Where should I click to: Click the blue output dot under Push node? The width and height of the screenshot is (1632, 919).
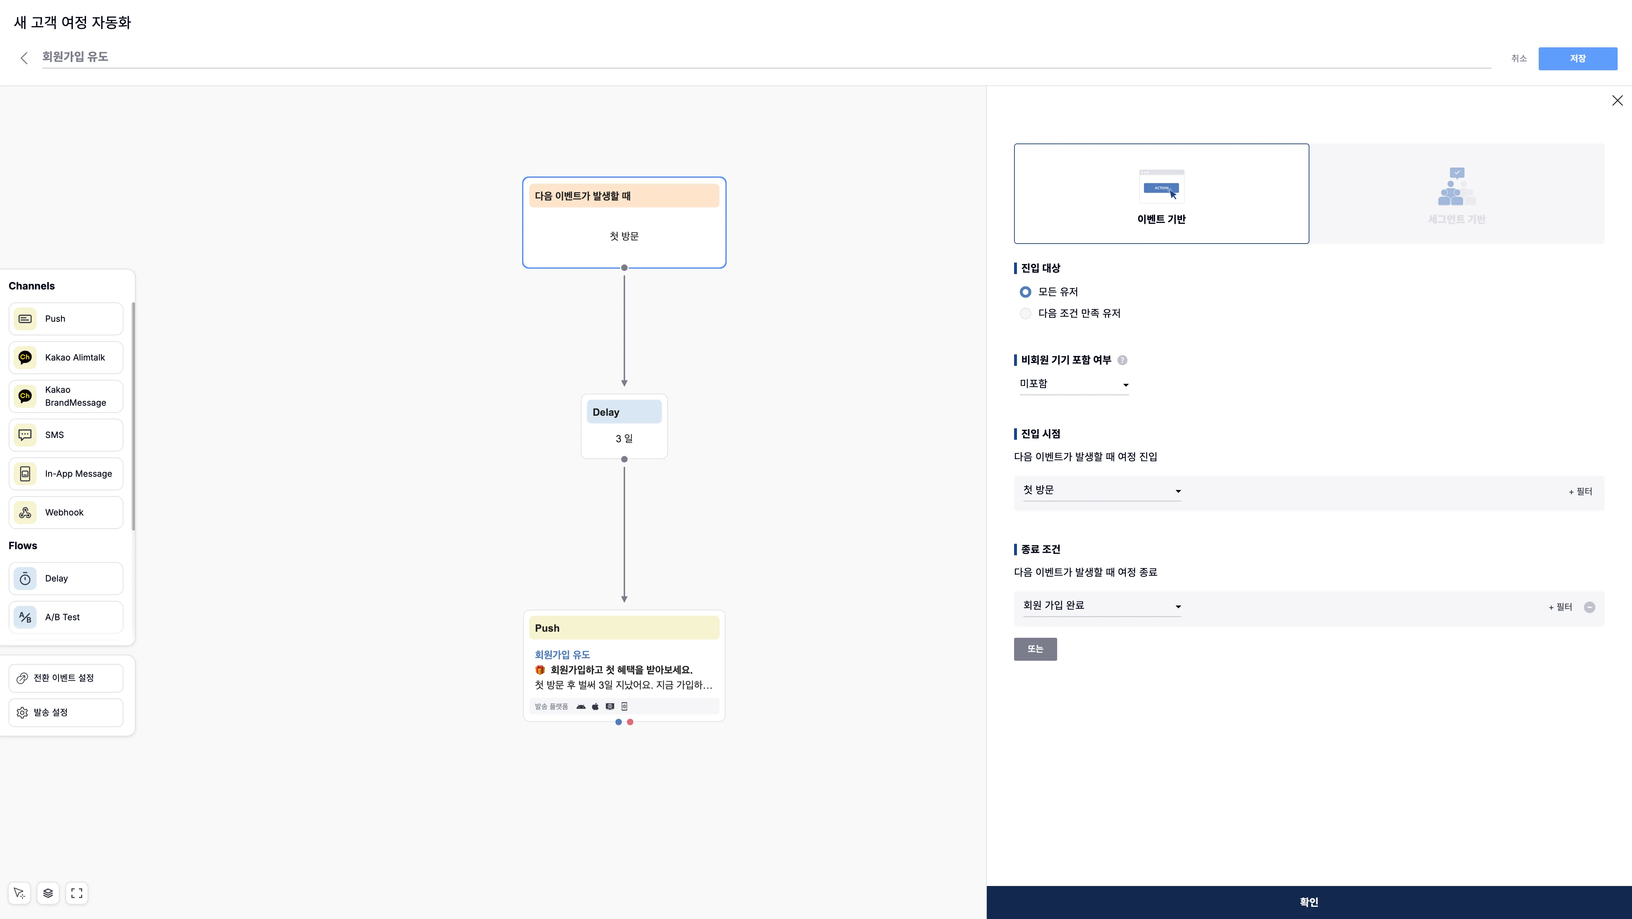(618, 722)
